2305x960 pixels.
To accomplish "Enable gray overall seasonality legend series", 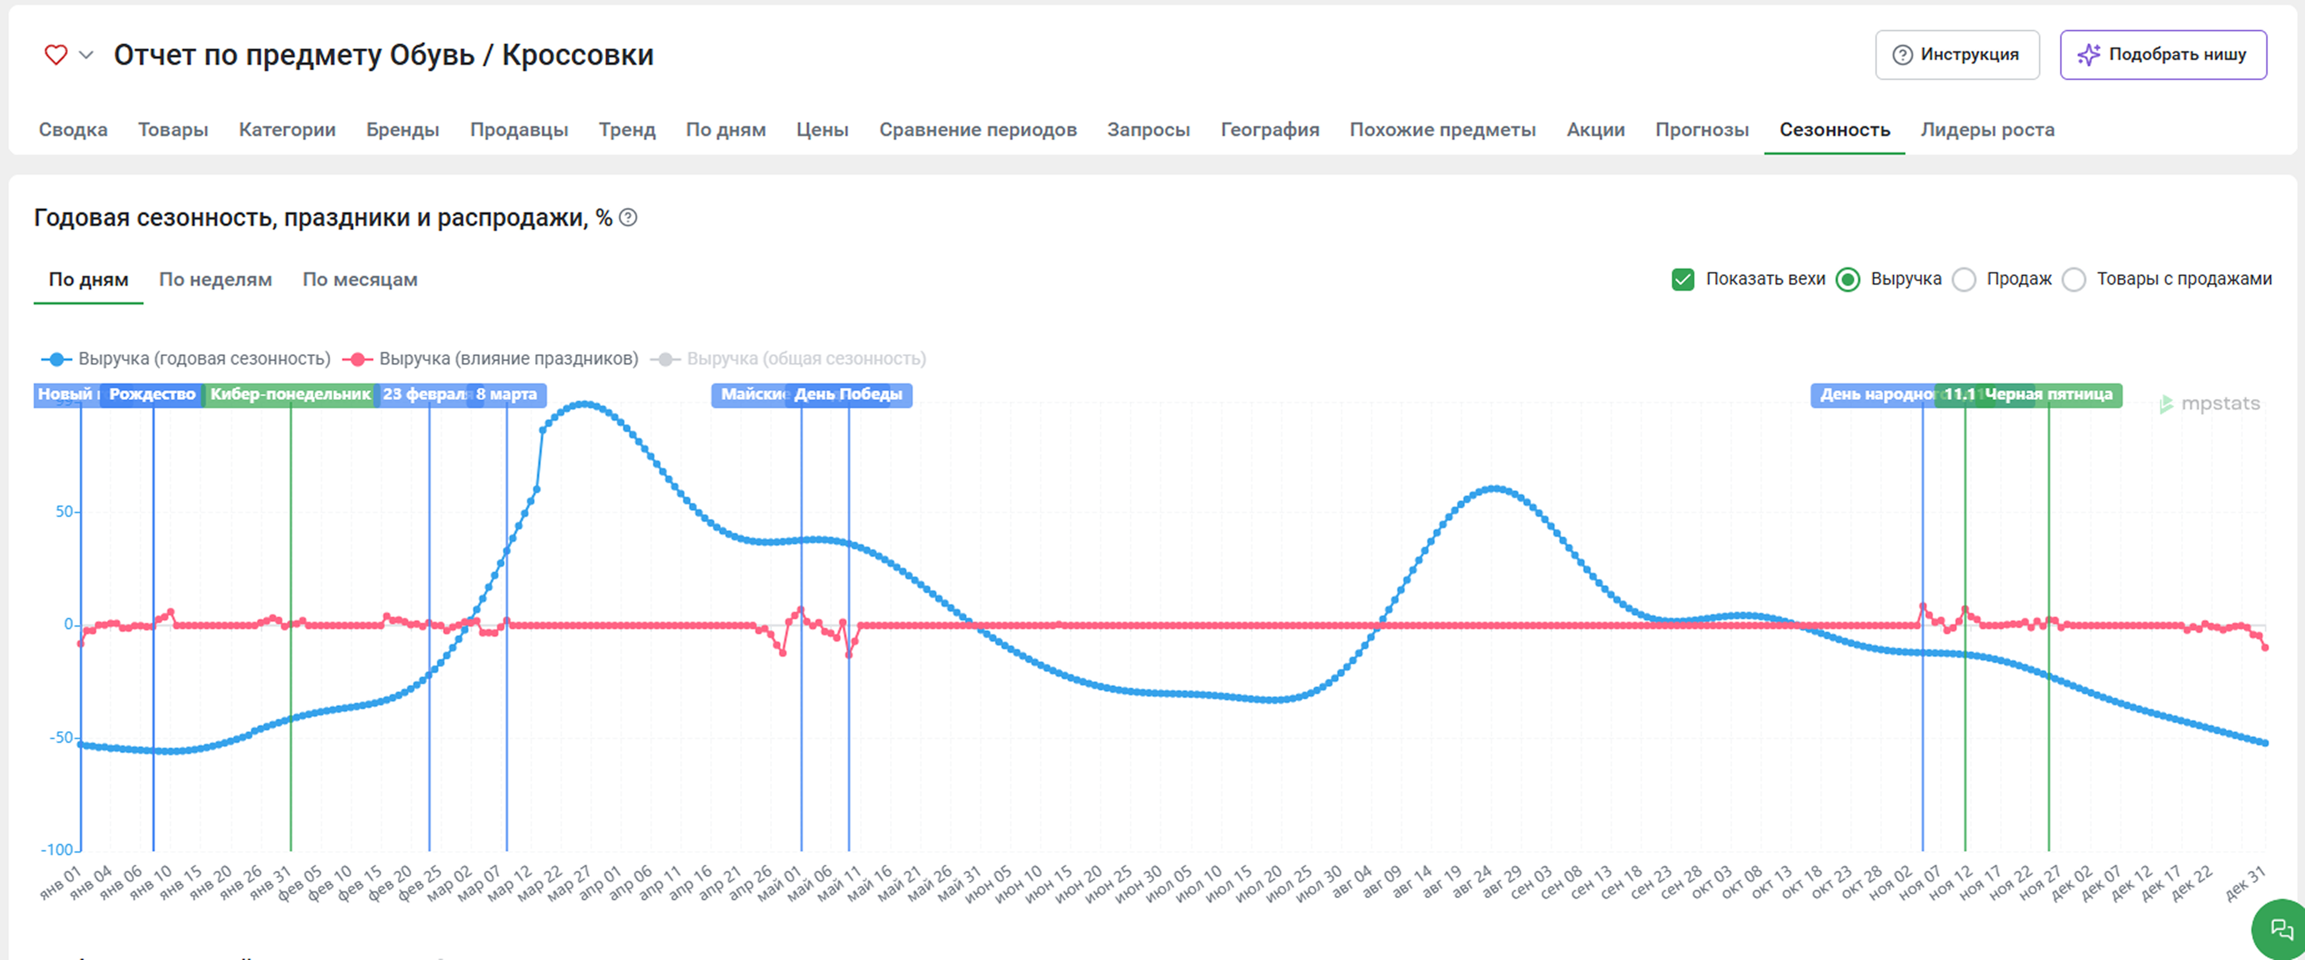I will coord(665,359).
